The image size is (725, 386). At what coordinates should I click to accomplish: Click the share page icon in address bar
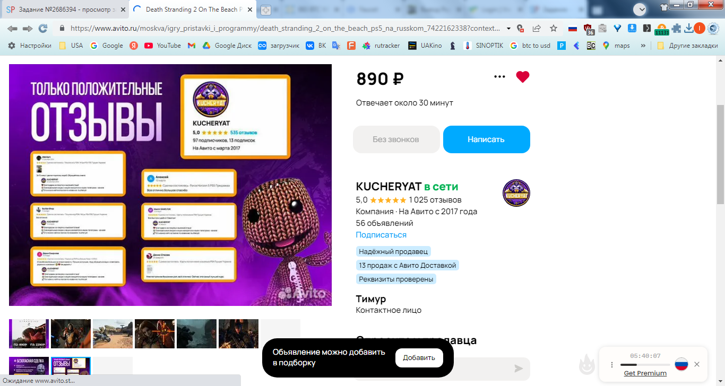tap(537, 28)
